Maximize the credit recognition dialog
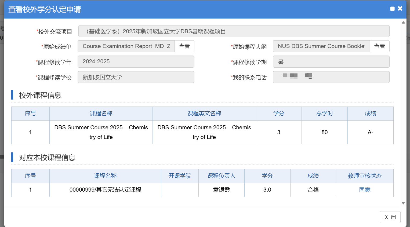 pos(392,9)
